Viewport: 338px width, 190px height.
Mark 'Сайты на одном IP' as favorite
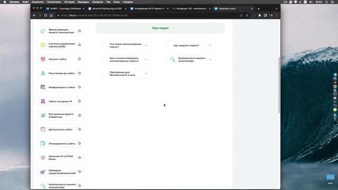[x=80, y=101]
